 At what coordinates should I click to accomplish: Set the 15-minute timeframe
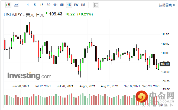tap(41, 5)
